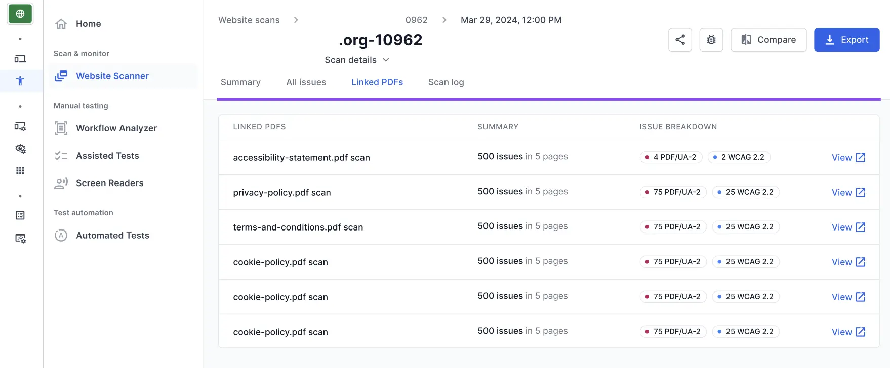Image resolution: width=890 pixels, height=368 pixels.
Task: Click external-link icon in terms-and-conditions.pdf row
Action: point(861,227)
